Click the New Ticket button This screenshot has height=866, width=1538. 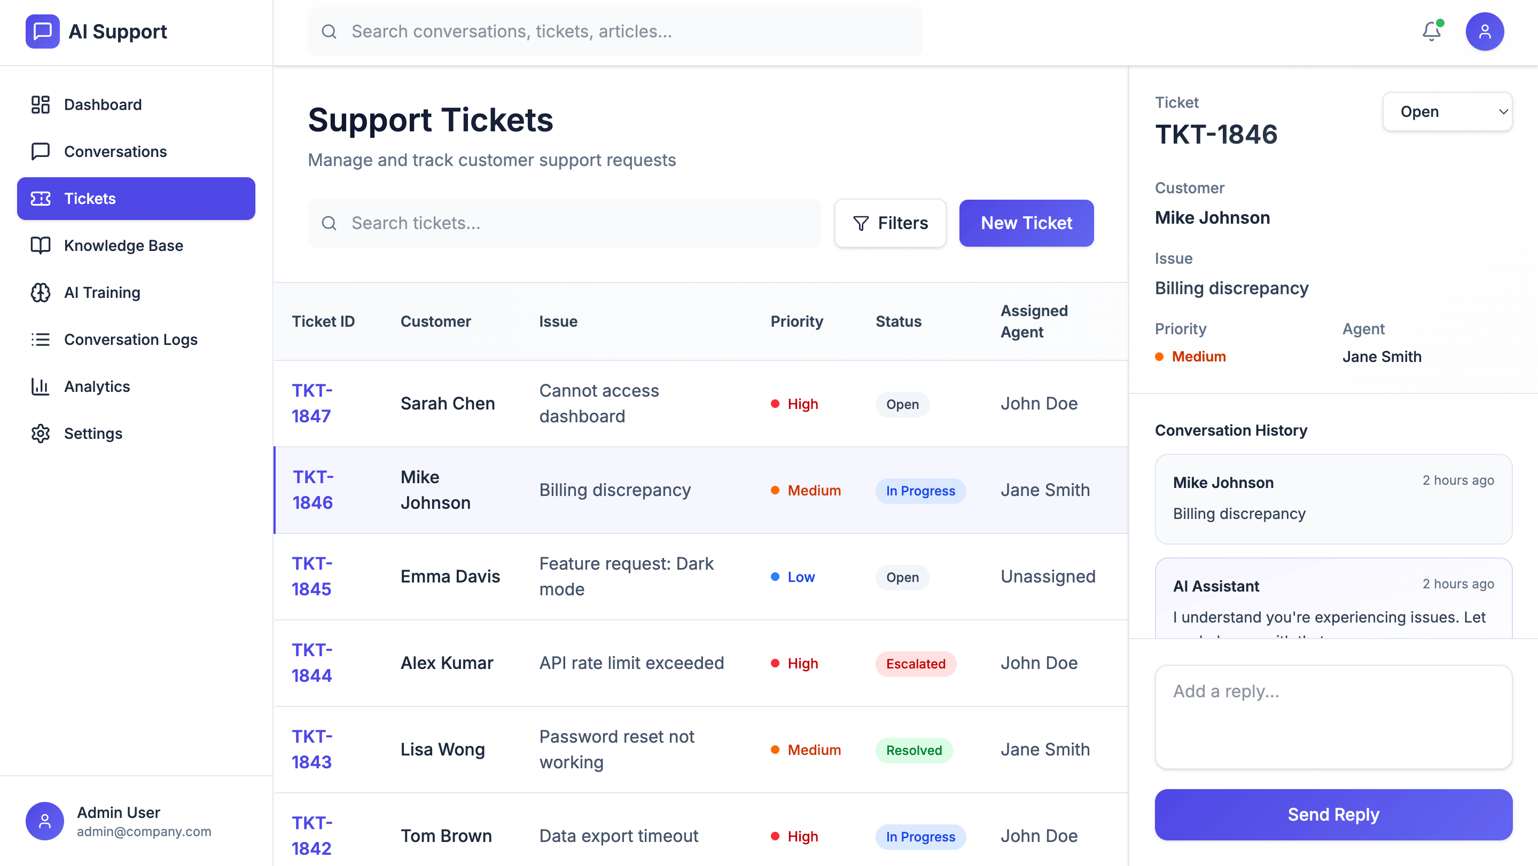(1026, 223)
